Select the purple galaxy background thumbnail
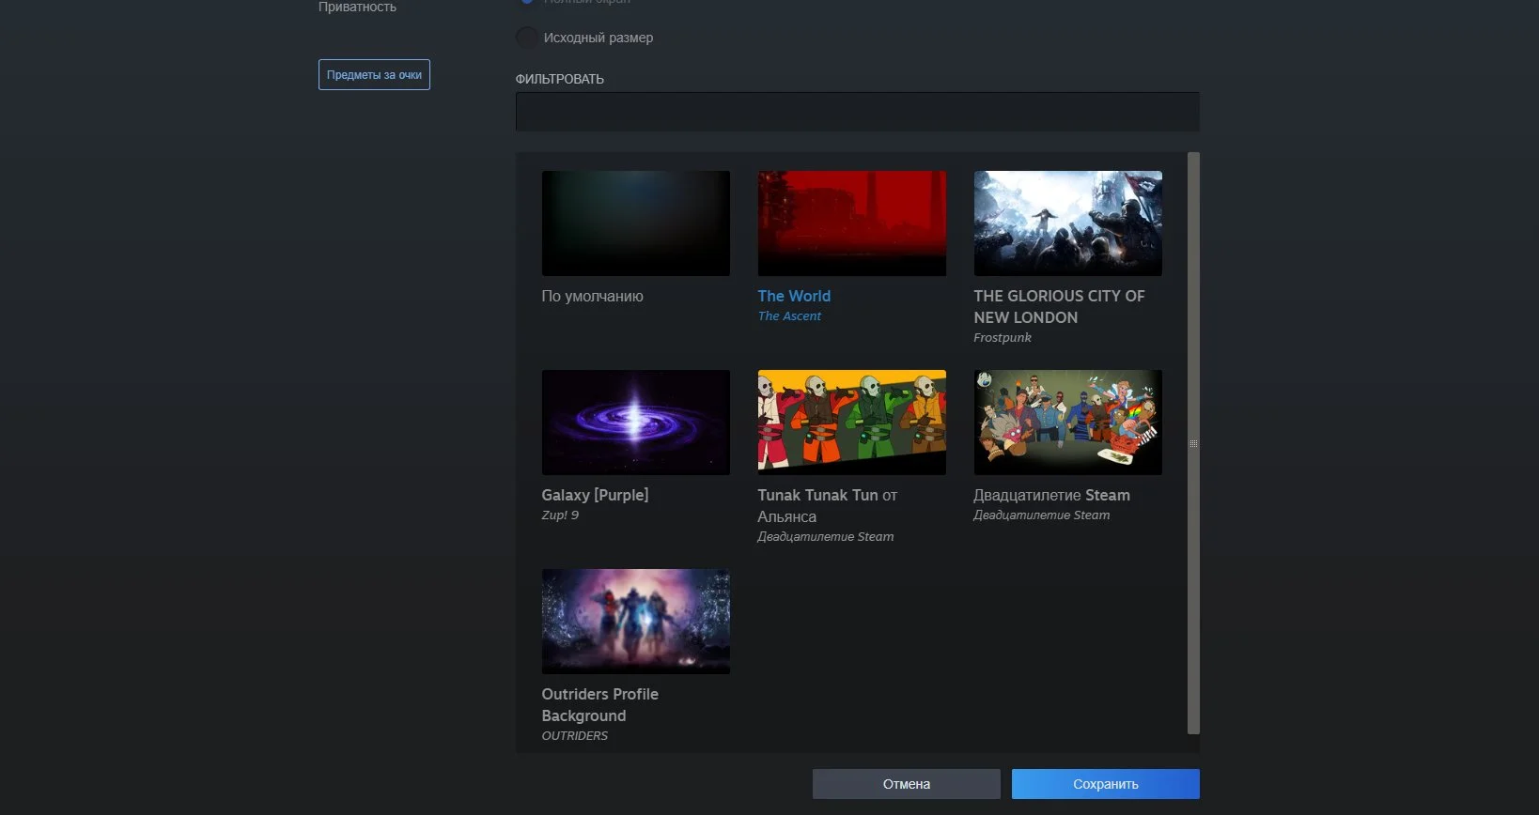This screenshot has width=1539, height=815. pyautogui.click(x=635, y=423)
